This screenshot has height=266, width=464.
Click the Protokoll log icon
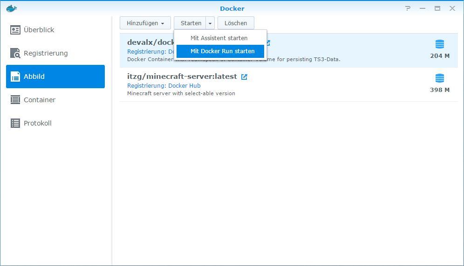15,123
